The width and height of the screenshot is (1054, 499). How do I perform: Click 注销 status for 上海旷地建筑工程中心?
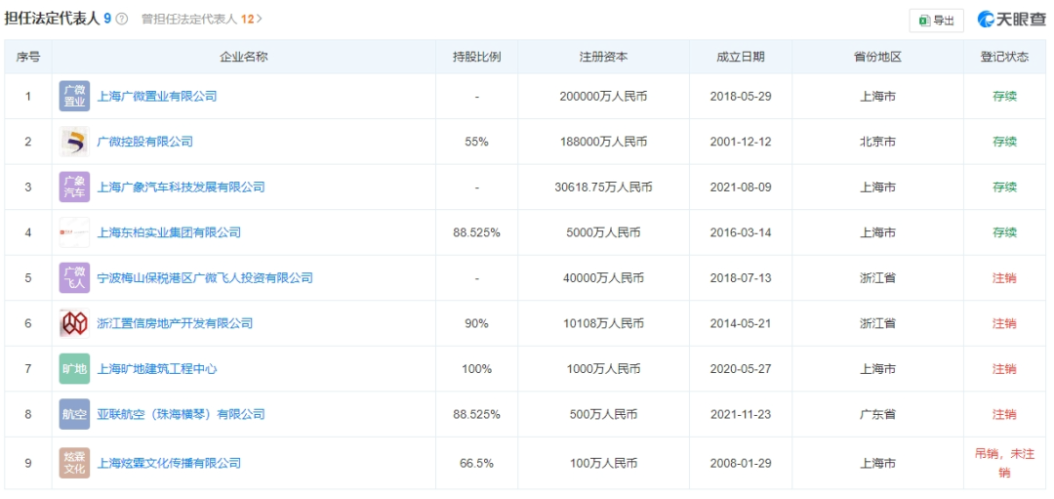pyautogui.click(x=1004, y=368)
